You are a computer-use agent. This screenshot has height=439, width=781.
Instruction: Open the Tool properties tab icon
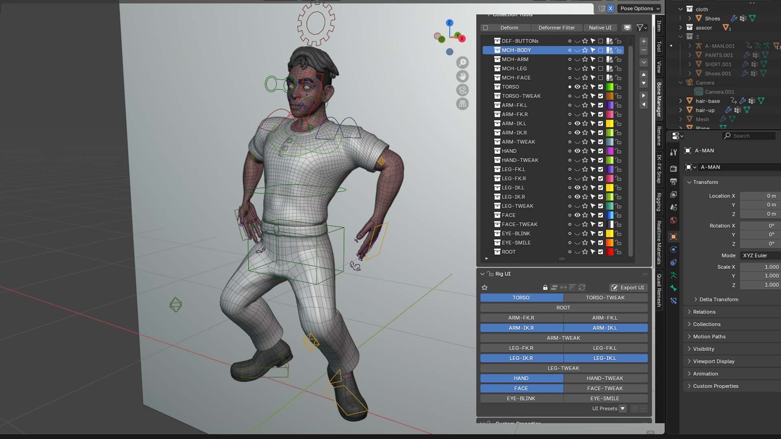point(674,152)
